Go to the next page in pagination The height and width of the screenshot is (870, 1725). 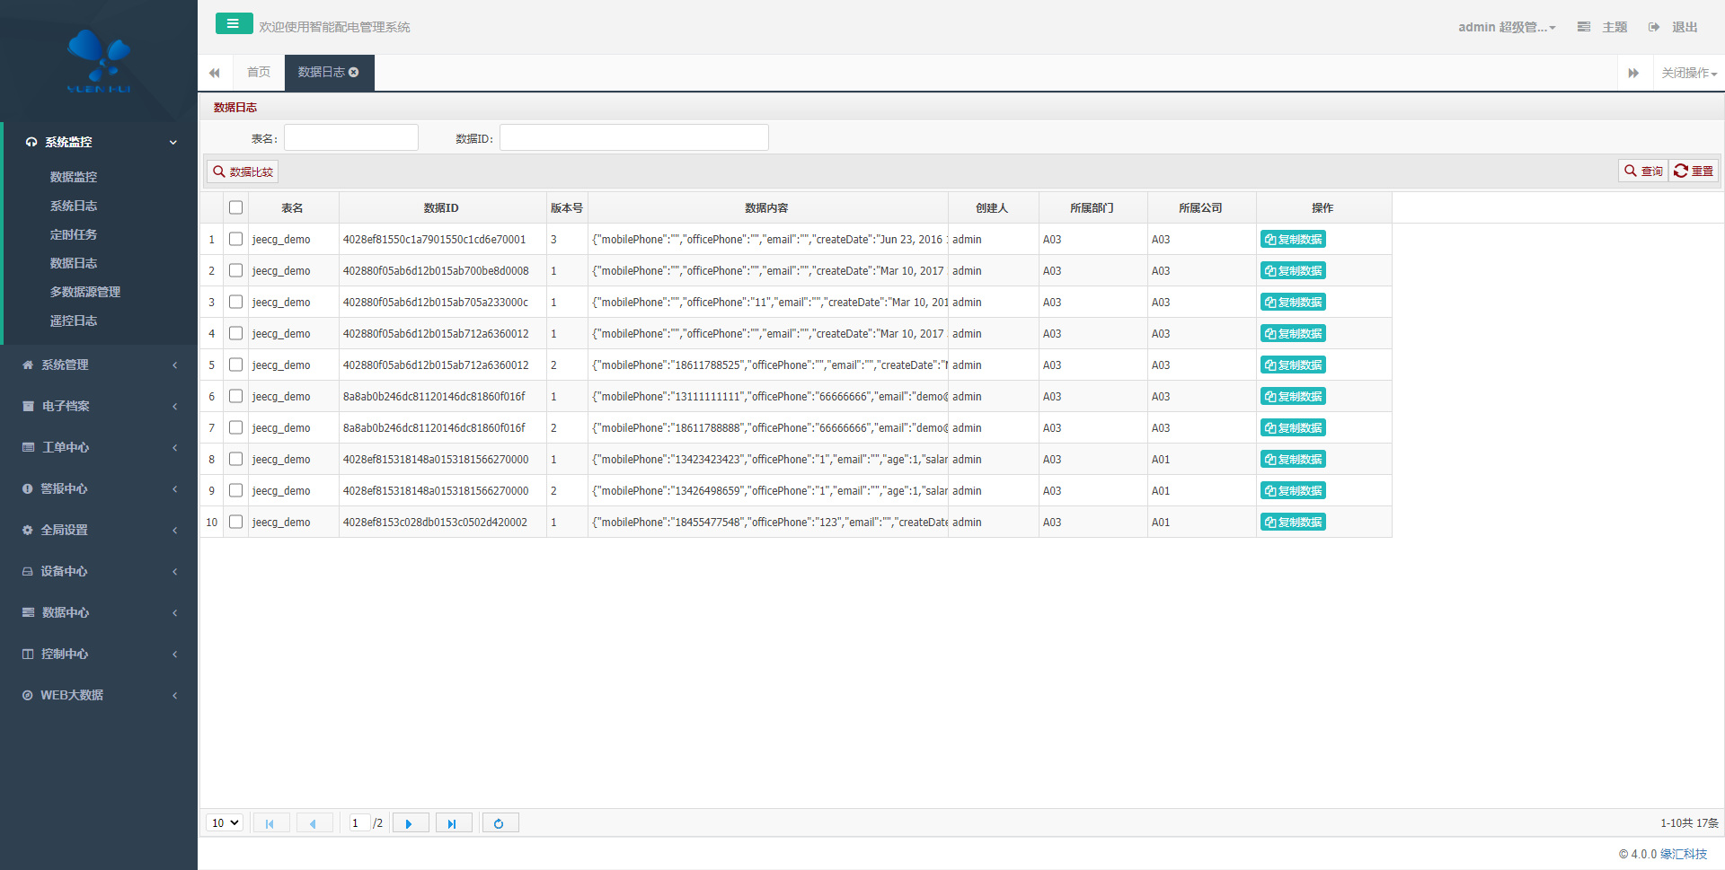[x=410, y=823]
